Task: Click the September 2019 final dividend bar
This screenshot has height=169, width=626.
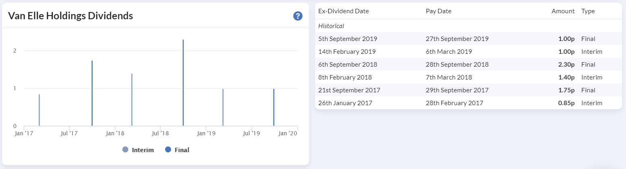Action: pyautogui.click(x=274, y=107)
